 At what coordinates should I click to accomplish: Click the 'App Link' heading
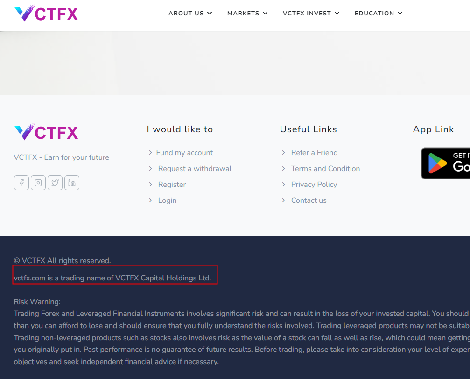[433, 129]
